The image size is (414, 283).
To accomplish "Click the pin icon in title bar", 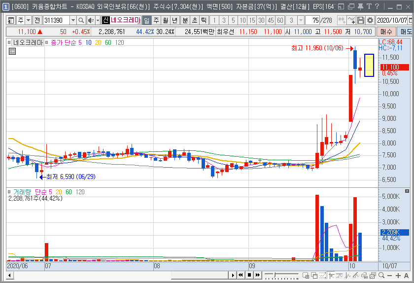I will pyautogui.click(x=360, y=6).
